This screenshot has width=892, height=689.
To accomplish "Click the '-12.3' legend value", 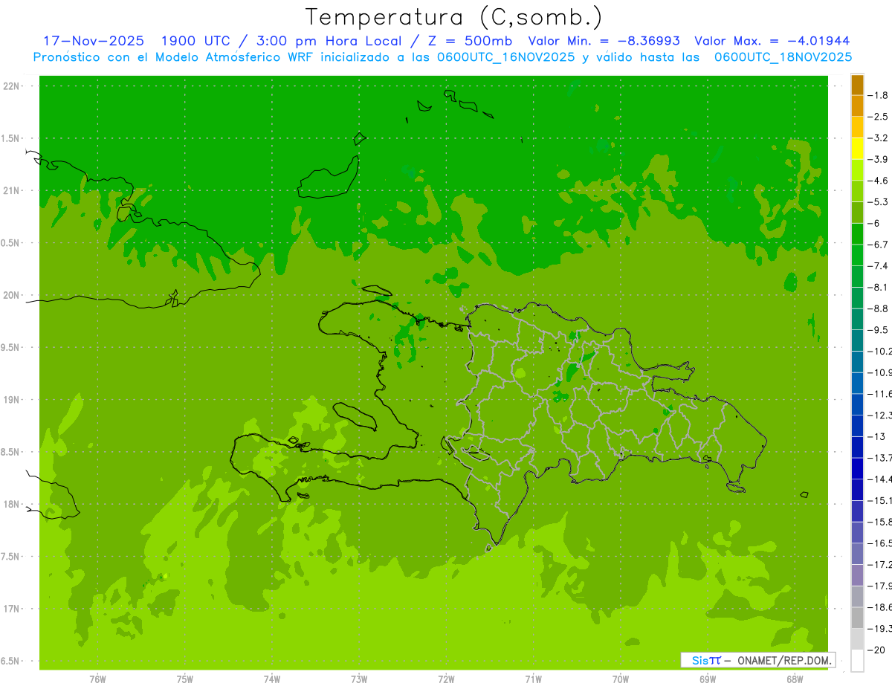I will 879,415.
